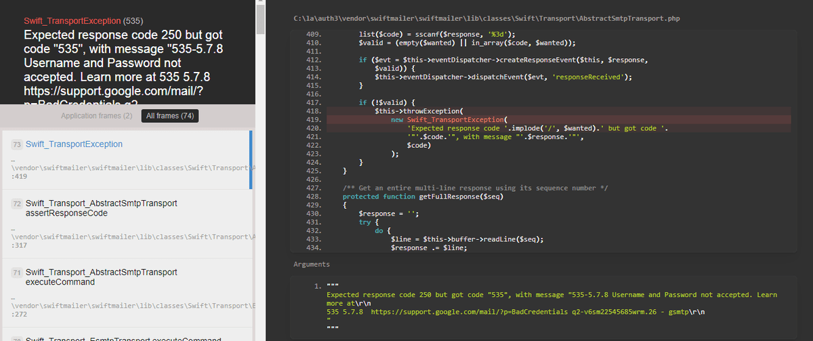Click the number 73 frame badge
The image size is (813, 341).
click(x=17, y=144)
